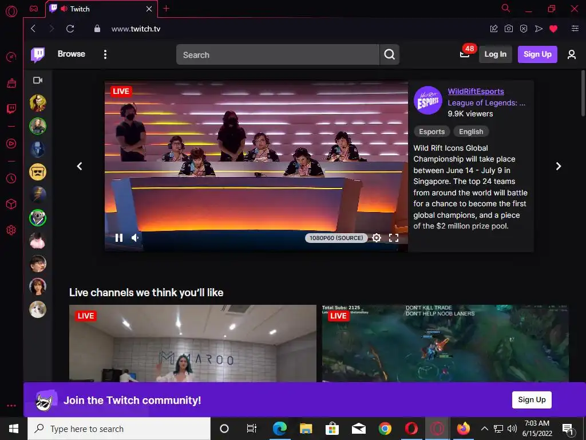Open the pink-haired avatar channel
Image resolution: width=586 pixels, height=440 pixels.
(38, 241)
